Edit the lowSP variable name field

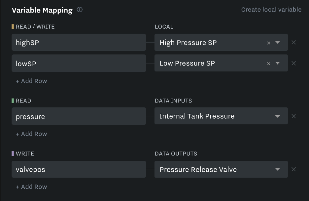(79, 63)
